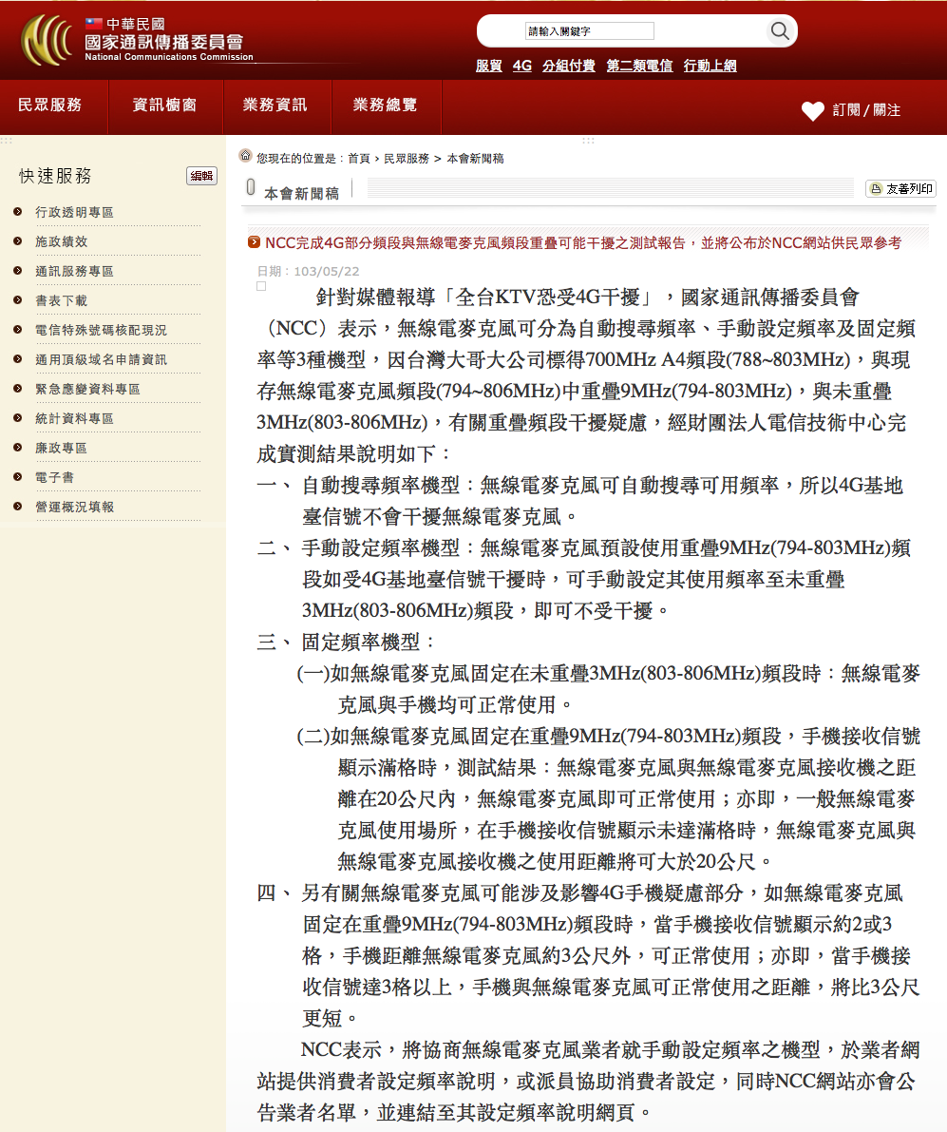Click the 編輯 button in quick services
This screenshot has width=947, height=1132.
coord(201,176)
